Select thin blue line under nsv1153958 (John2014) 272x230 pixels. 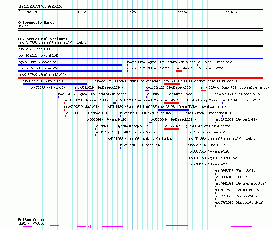click(x=231, y=103)
